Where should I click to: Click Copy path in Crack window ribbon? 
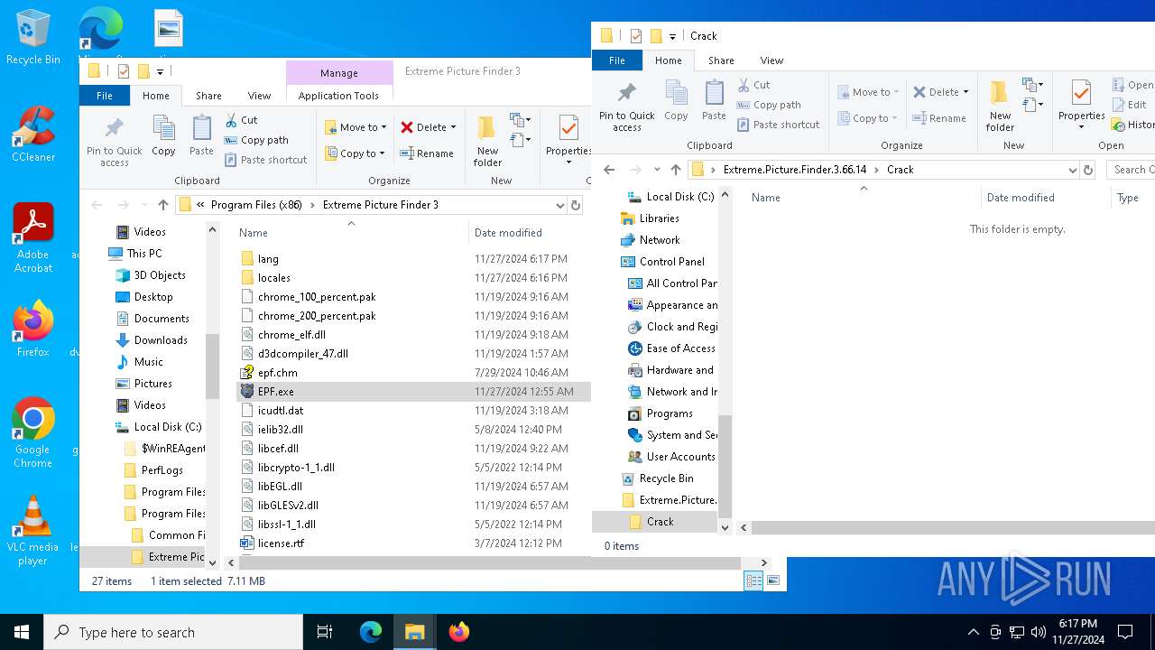tap(769, 105)
